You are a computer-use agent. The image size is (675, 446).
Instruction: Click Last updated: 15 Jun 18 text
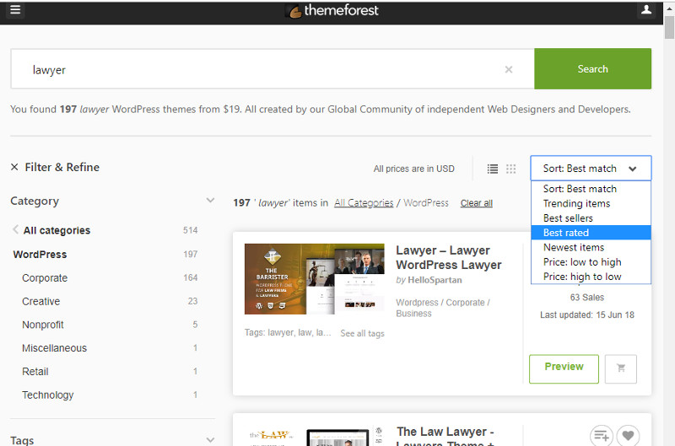pos(587,314)
